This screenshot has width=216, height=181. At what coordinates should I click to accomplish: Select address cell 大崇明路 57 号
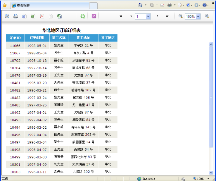[83, 164]
